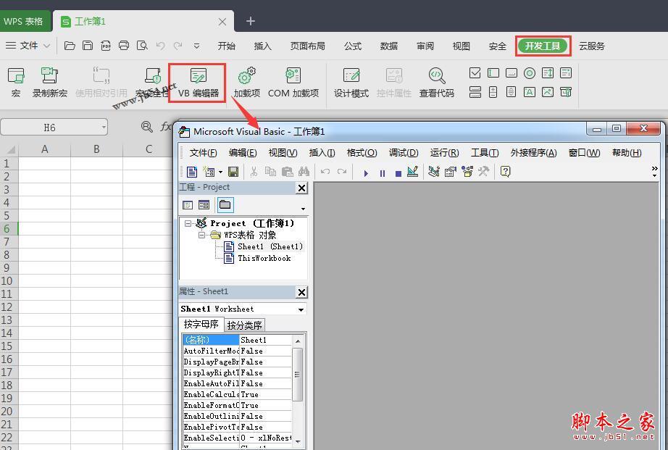Click the fx insert function button
This screenshot has width=668, height=450.
pos(165,127)
